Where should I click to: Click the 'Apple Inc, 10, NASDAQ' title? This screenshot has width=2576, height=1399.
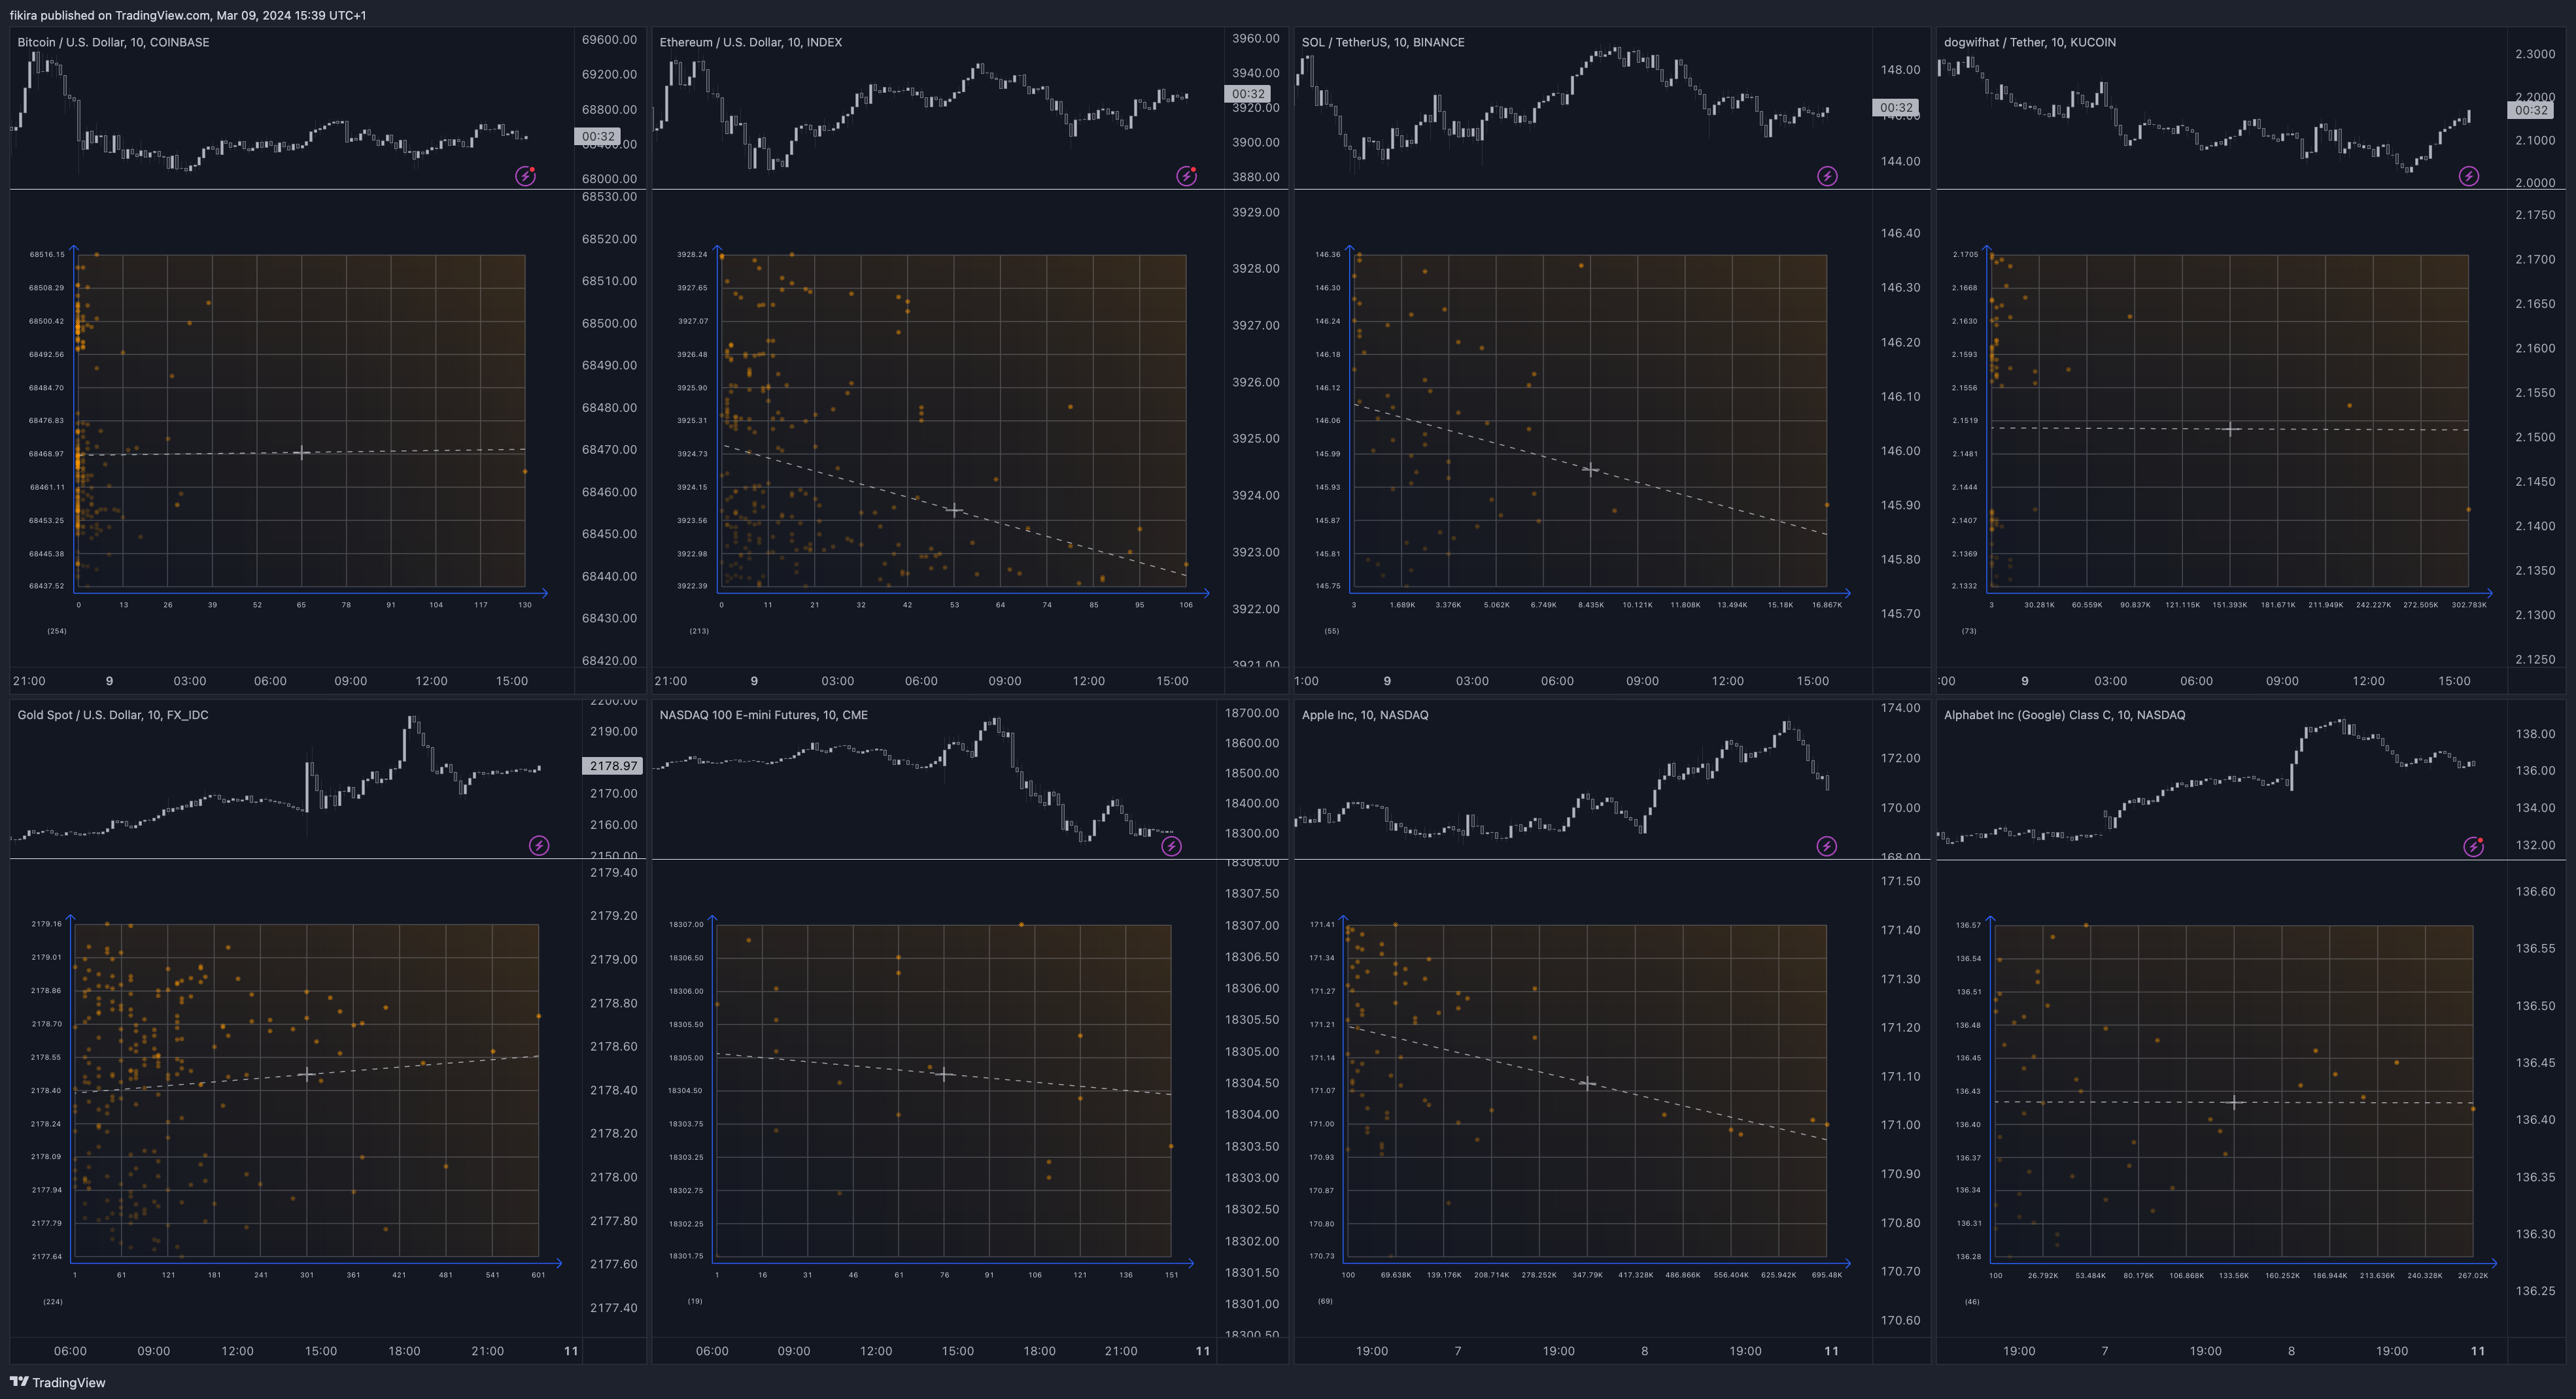click(1365, 715)
